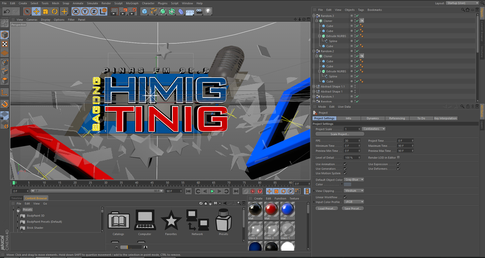Open the Simulate menu
Viewport: 485px width, 258px height.
coord(92,3)
